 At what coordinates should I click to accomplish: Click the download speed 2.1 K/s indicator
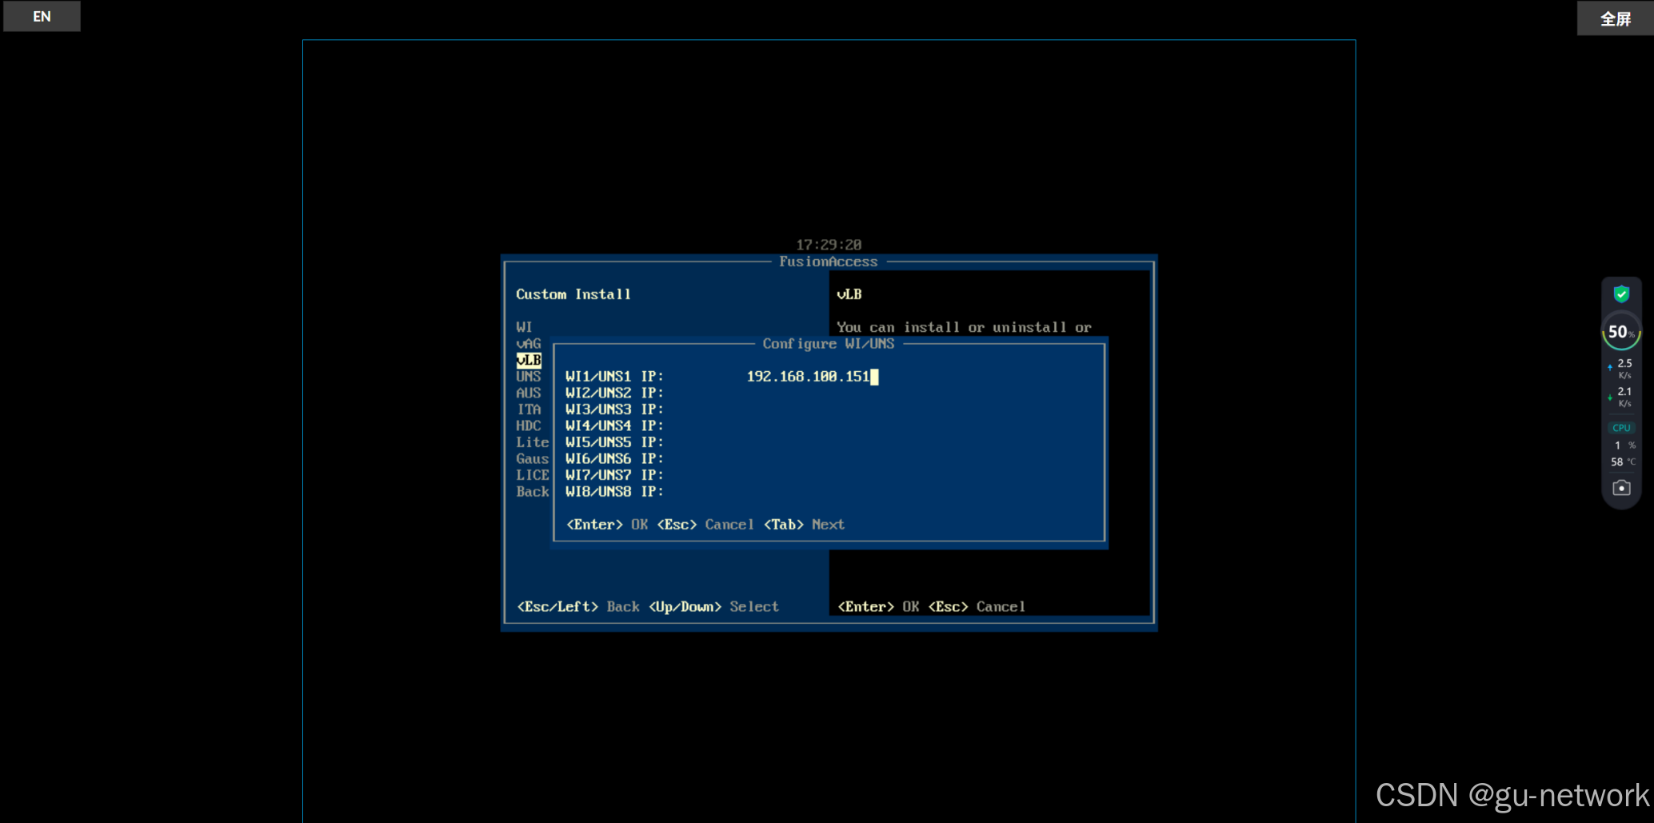tap(1621, 397)
